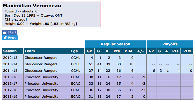Select the Team column header

pyautogui.click(x=47, y=51)
